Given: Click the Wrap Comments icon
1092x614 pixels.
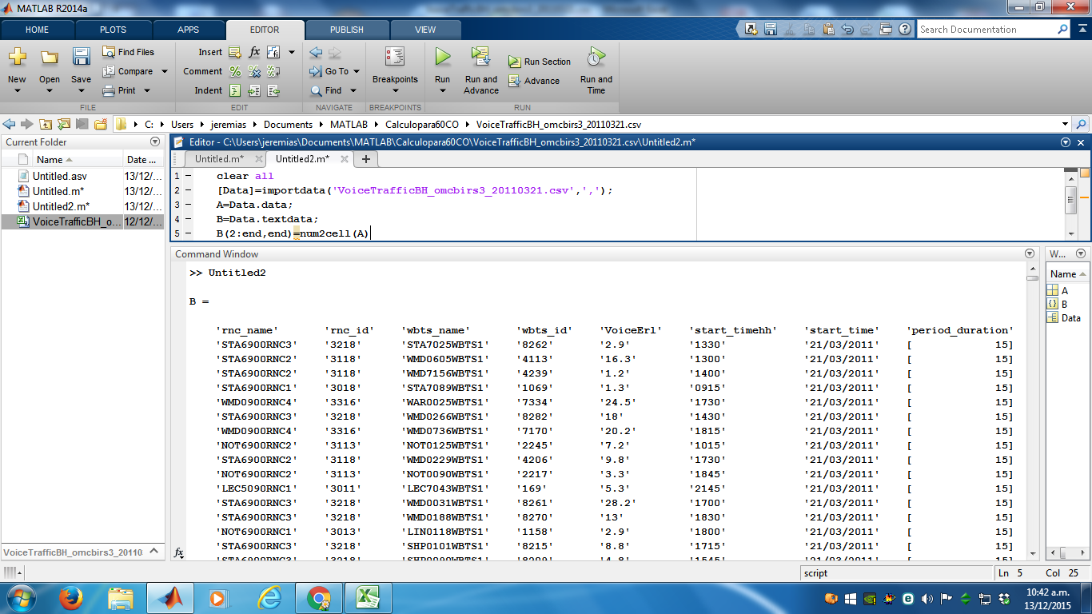Looking at the screenshot, I should click(x=273, y=71).
